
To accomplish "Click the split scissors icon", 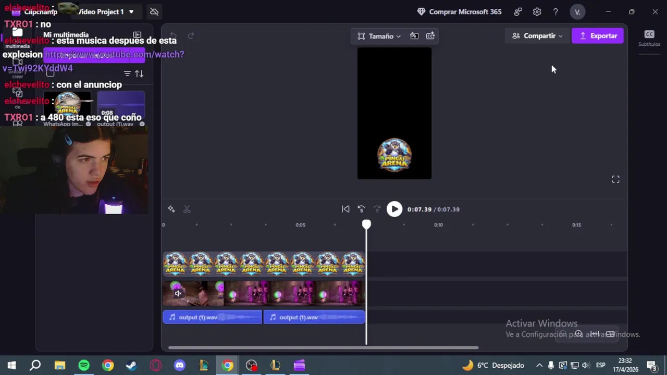I will (x=187, y=209).
